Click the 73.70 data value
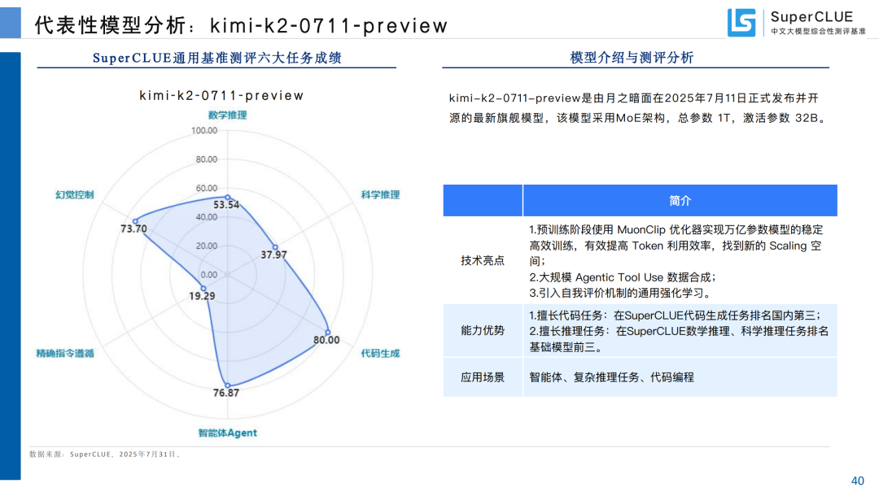 (x=133, y=229)
